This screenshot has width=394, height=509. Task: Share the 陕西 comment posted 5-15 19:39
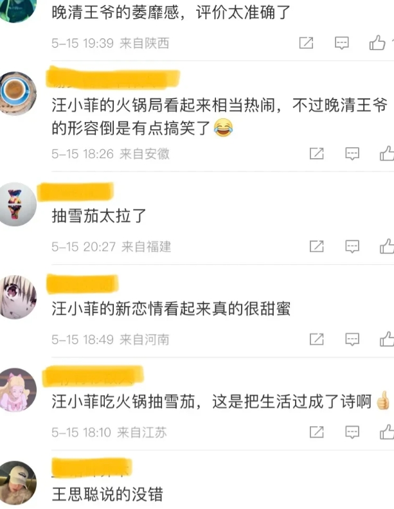306,43
